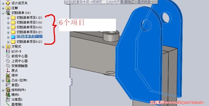This screenshot has height=106, width=209.
Task: Click the 注解 annotations icon
Action: (x=8, y=8)
